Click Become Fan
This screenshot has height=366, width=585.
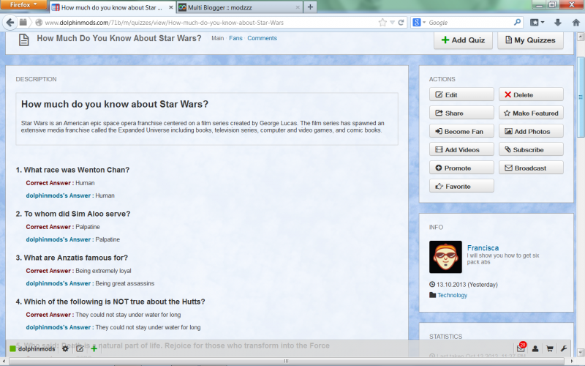pyautogui.click(x=461, y=131)
